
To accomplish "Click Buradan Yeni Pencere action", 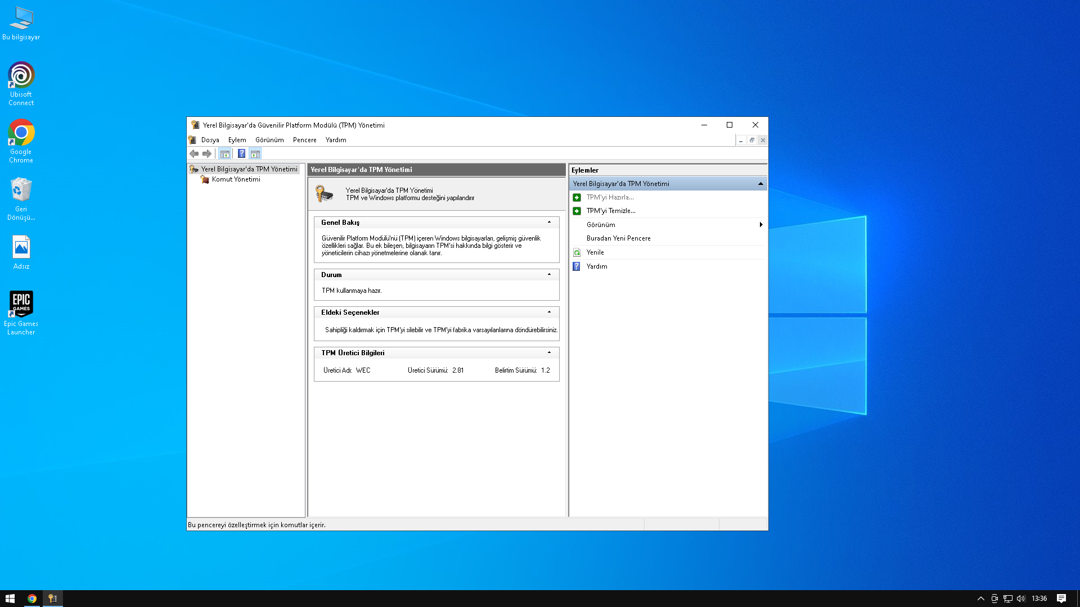I will click(618, 238).
